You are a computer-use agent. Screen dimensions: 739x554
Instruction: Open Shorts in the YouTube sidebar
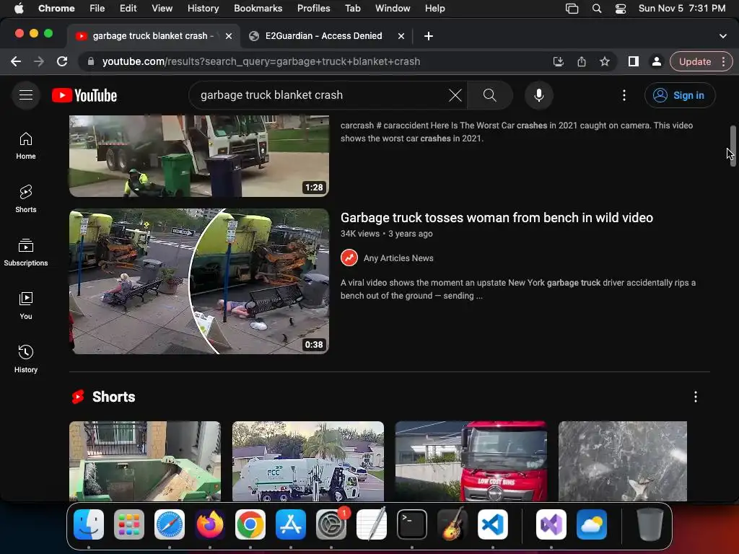point(26,199)
